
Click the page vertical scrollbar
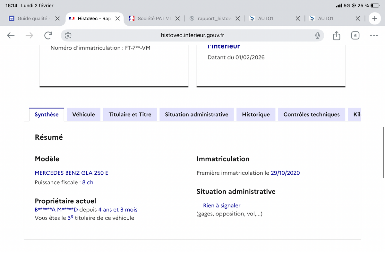coord(383,153)
